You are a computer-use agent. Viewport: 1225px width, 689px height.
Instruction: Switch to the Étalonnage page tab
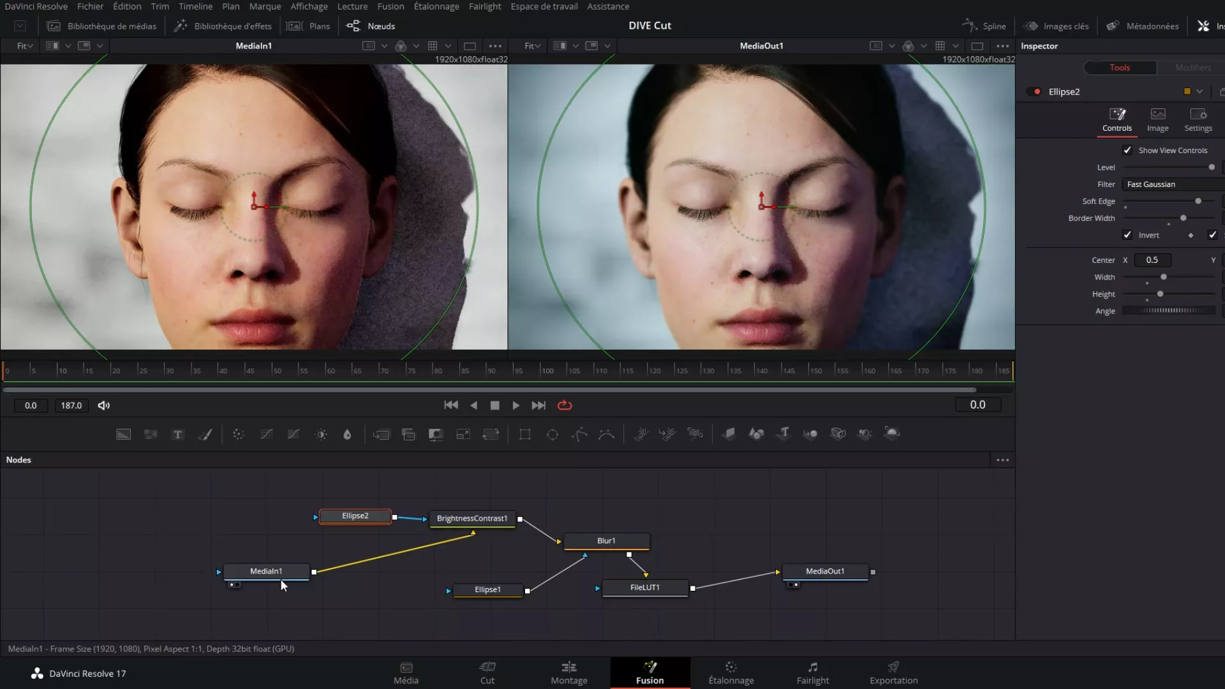(x=731, y=673)
